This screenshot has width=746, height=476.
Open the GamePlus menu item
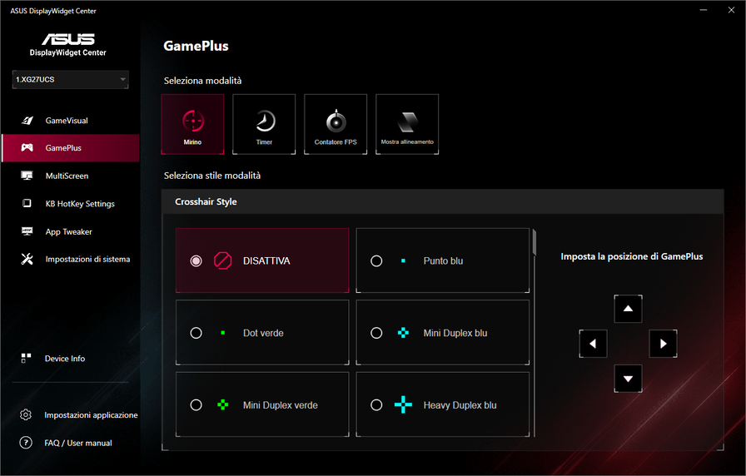(71, 148)
